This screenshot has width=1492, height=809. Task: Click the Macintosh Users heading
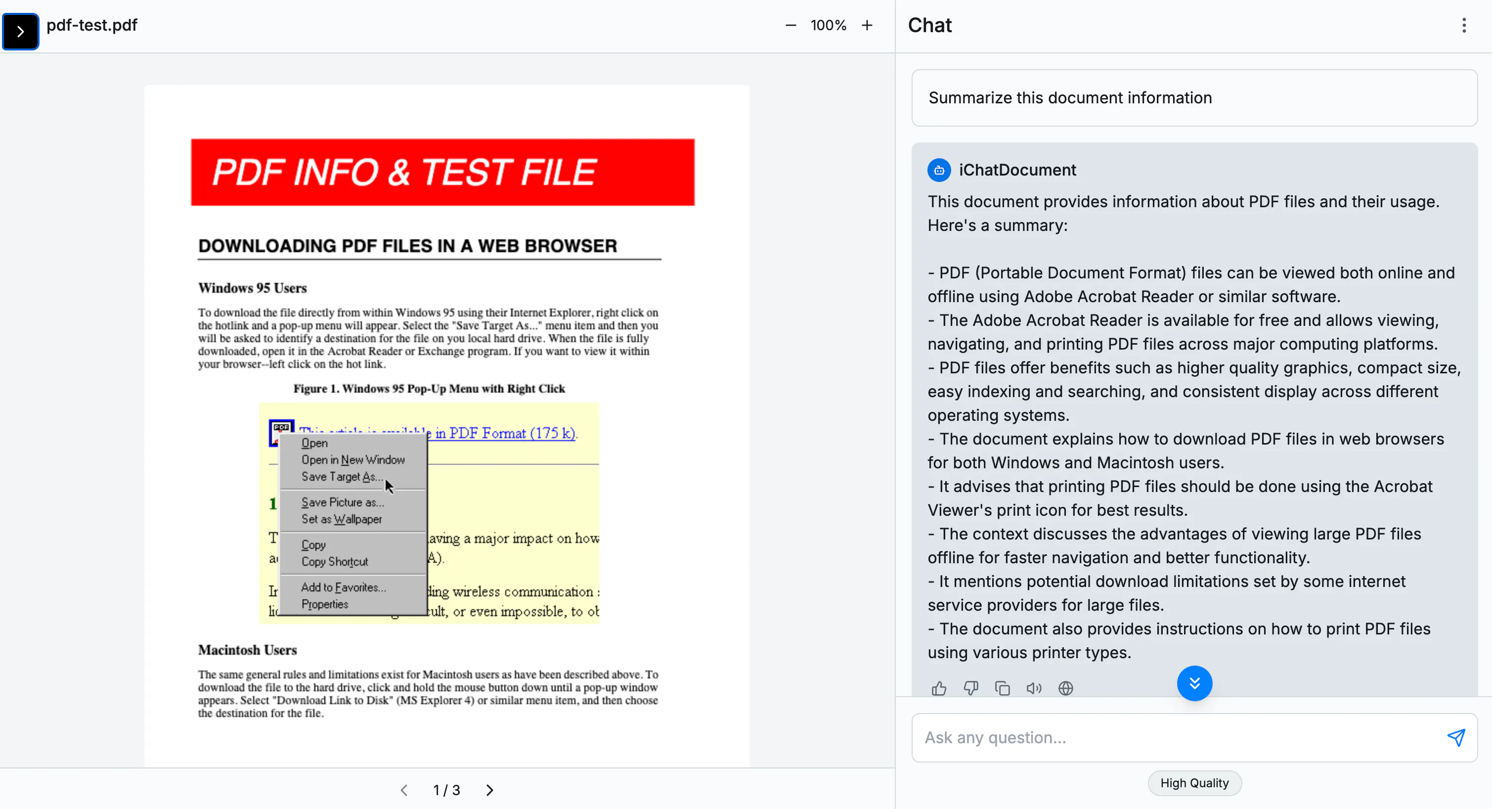tap(247, 650)
